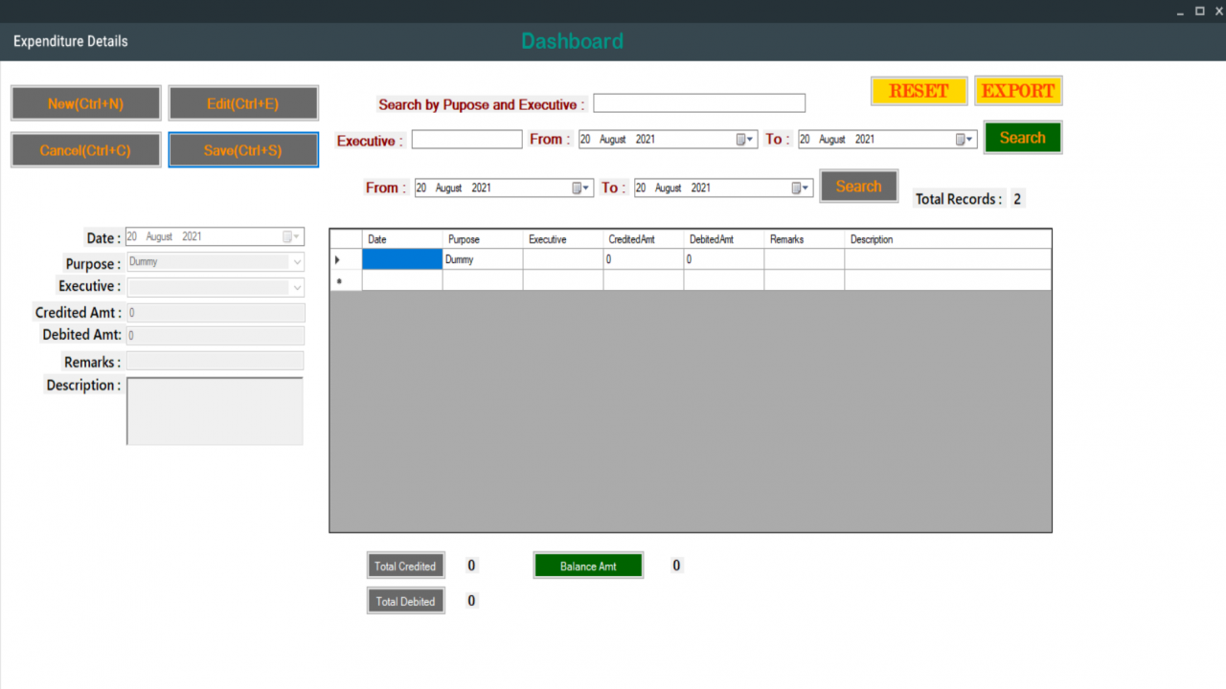Expand the Purpose dropdown

(x=297, y=262)
